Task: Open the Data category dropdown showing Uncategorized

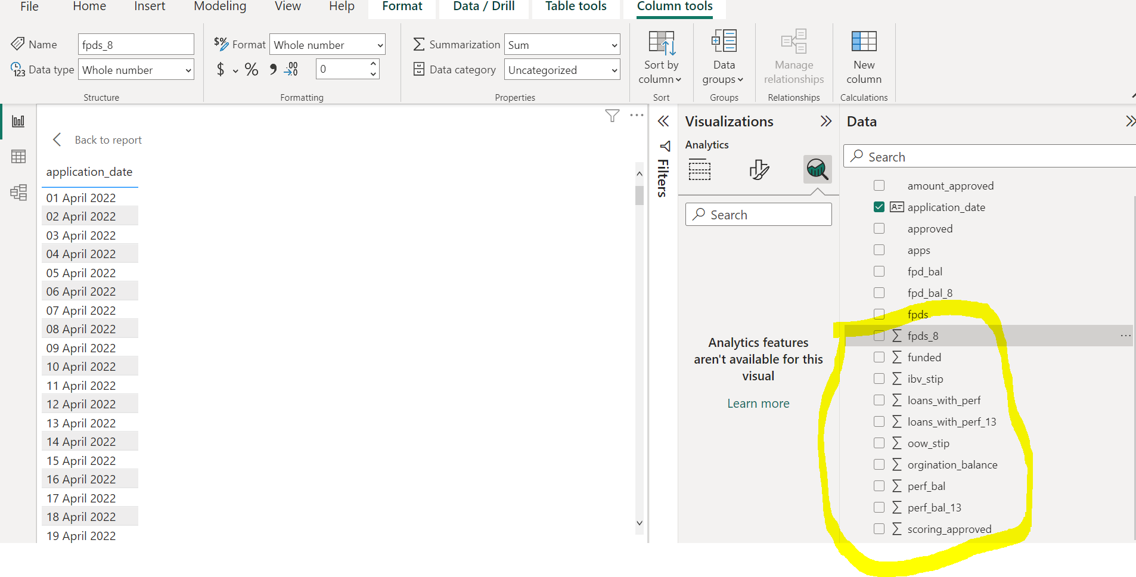Action: [x=562, y=70]
